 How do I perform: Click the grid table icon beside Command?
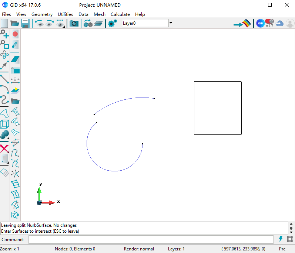[290, 239]
